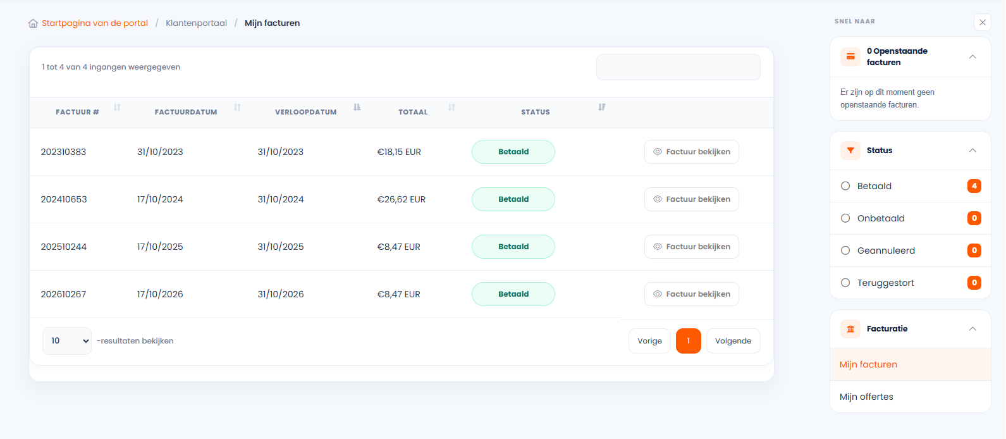The height and width of the screenshot is (439, 1006).
Task: Open Mijn facturen in the Facturatie menu
Action: 911,364
